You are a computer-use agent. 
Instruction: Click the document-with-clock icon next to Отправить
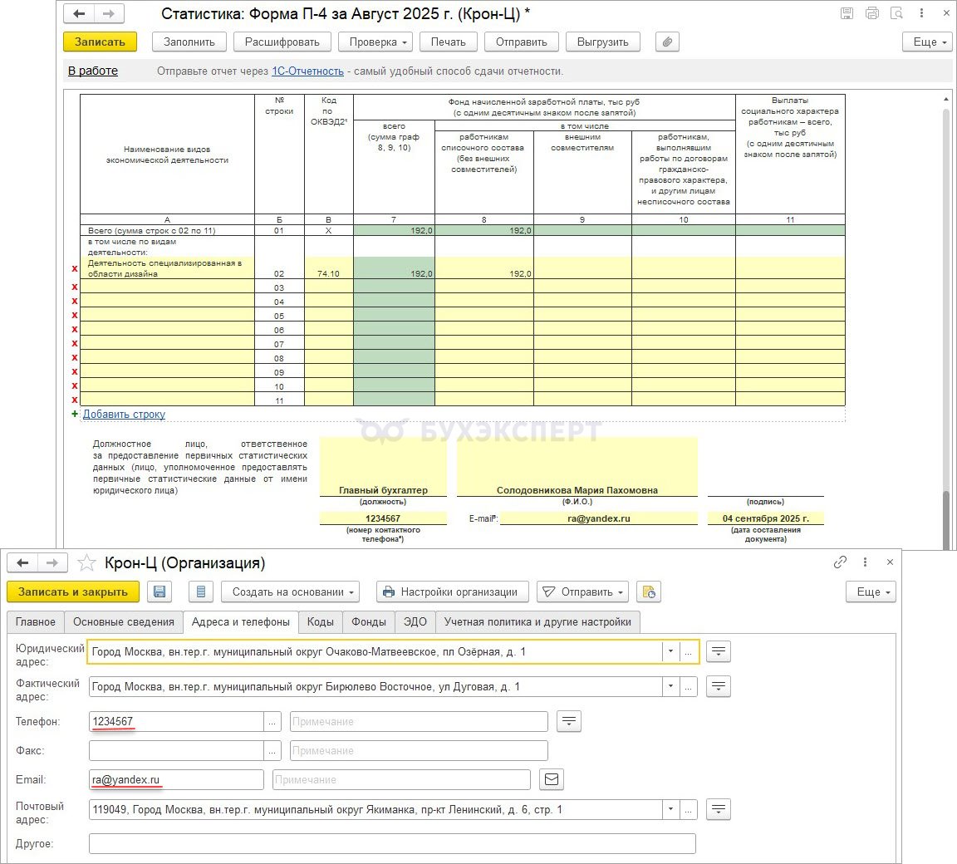click(x=649, y=592)
